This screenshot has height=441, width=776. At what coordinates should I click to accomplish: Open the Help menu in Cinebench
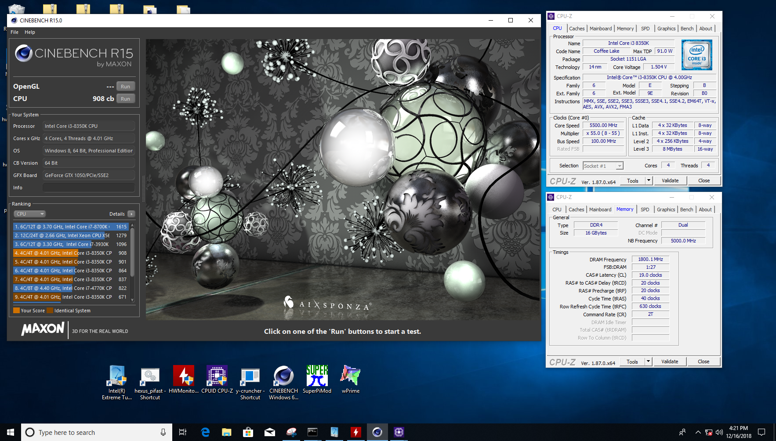point(30,32)
